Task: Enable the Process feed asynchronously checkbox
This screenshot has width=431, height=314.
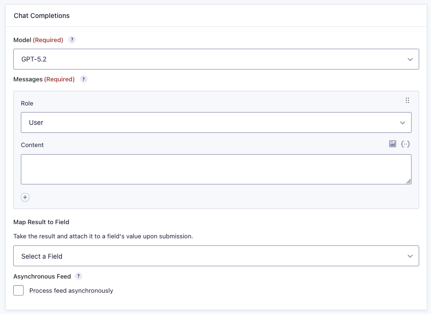Action: (x=18, y=290)
